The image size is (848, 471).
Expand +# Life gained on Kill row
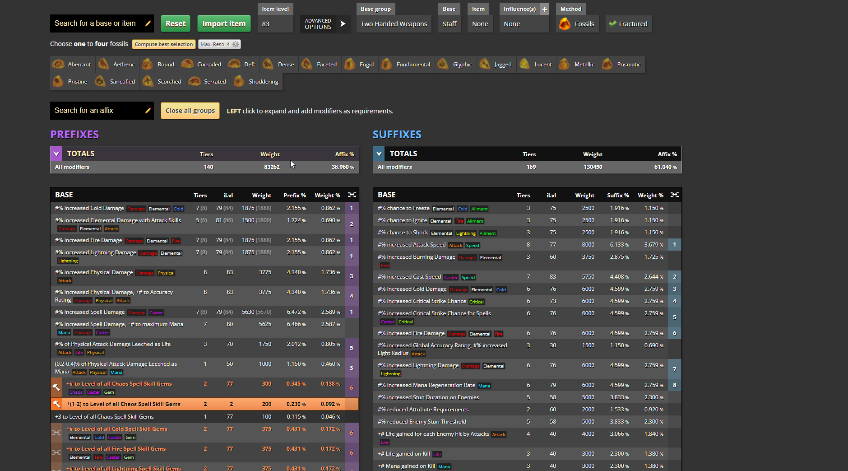(x=527, y=454)
